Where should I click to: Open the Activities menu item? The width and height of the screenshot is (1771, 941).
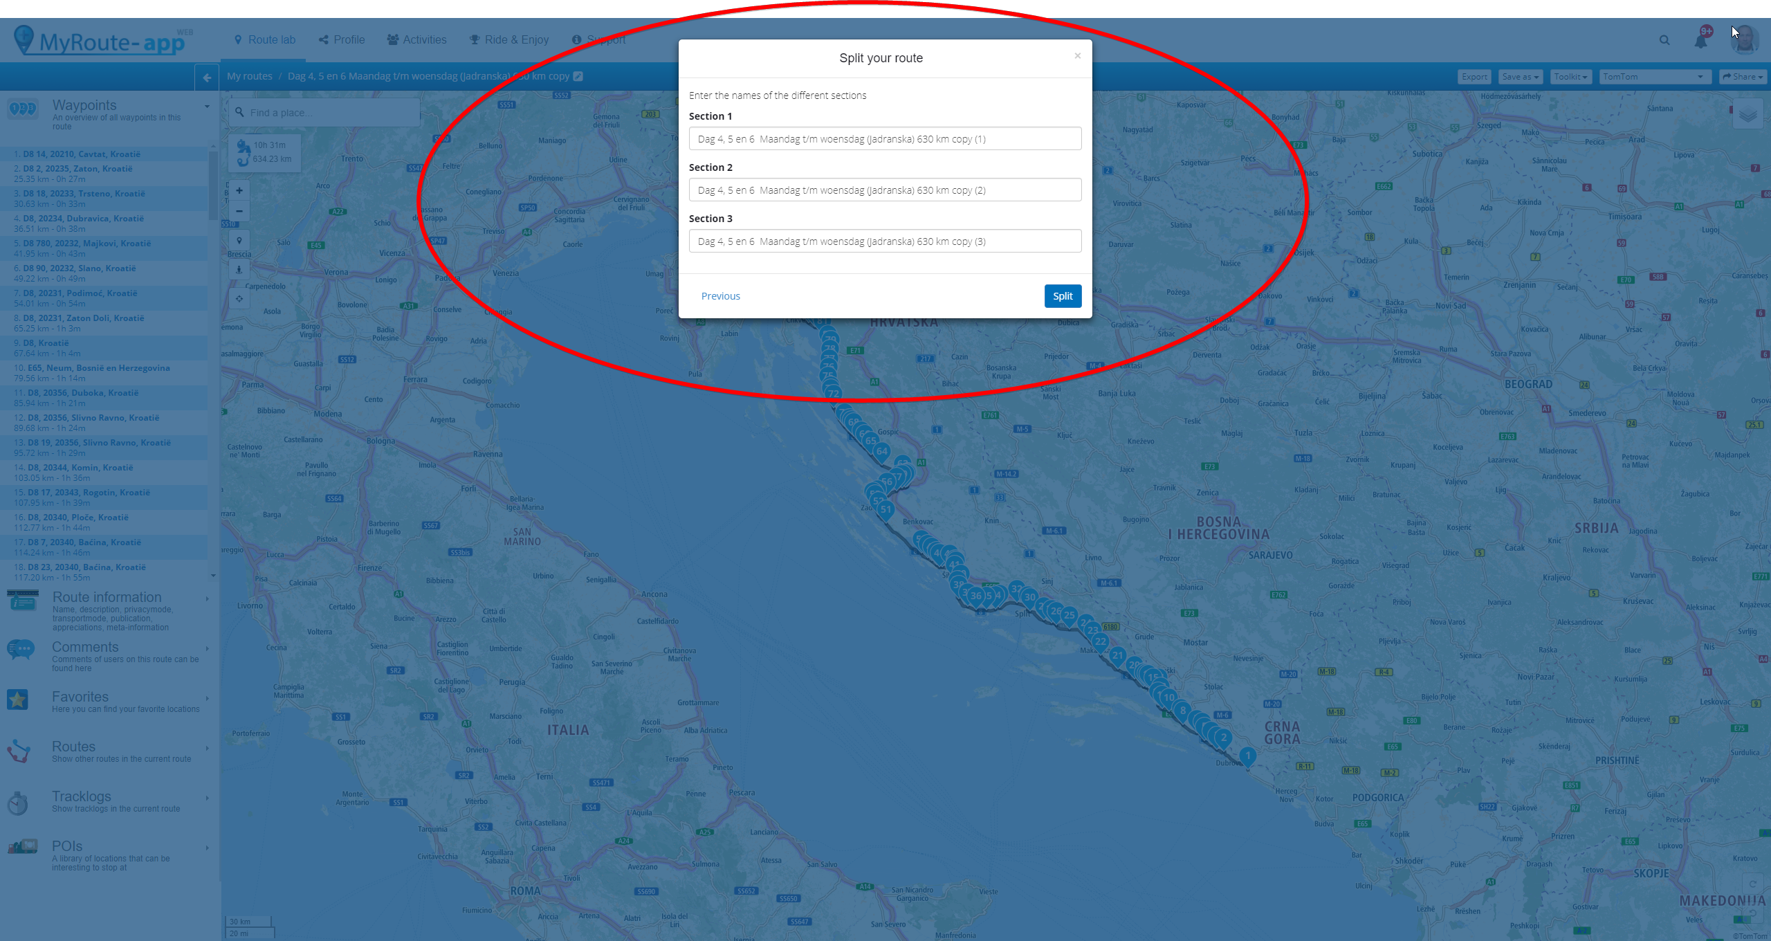(416, 40)
